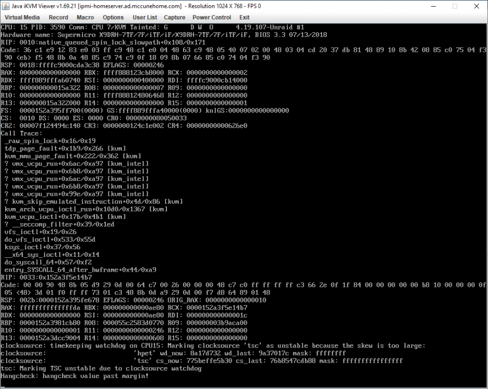Minimize the iKVM Viewer window
Screen dimensions: 488x389
[x=433, y=6]
